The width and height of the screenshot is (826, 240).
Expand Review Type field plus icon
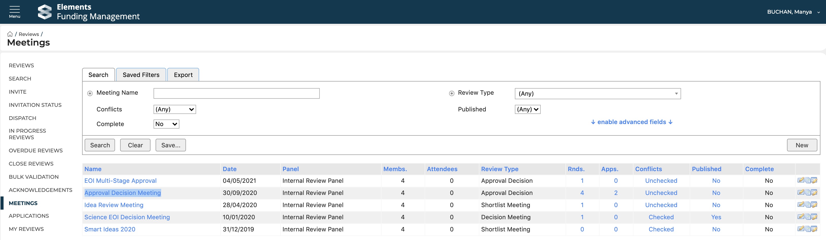pyautogui.click(x=452, y=93)
